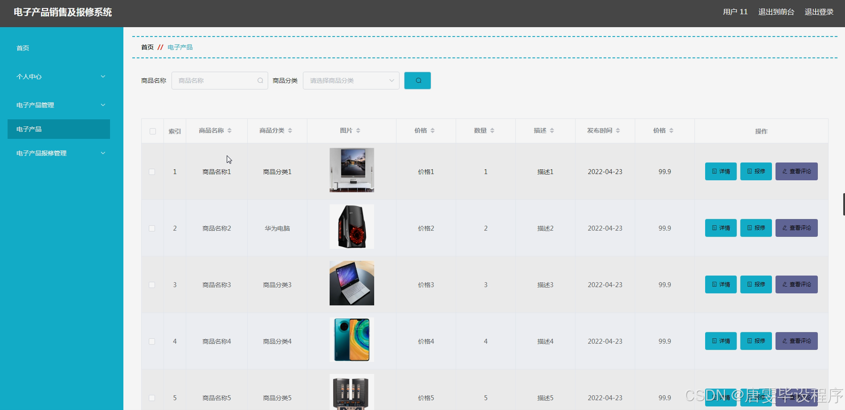
Task: Click the gaming PC tower thumbnail
Action: point(352,227)
